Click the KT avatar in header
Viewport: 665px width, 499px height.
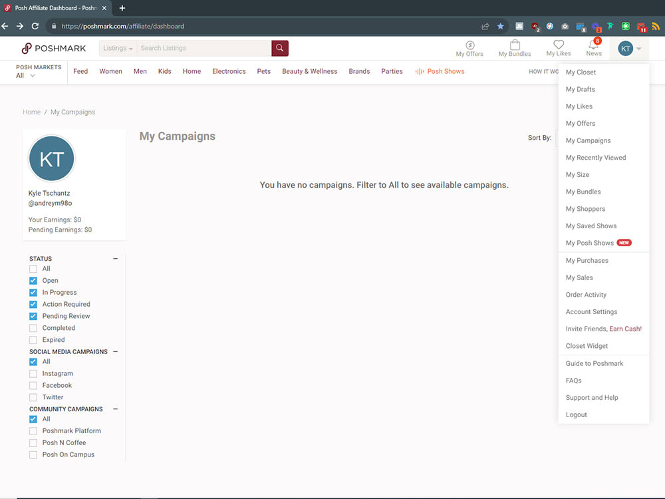[x=625, y=49]
